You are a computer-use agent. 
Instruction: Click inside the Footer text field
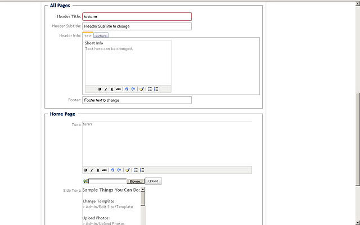click(x=137, y=100)
